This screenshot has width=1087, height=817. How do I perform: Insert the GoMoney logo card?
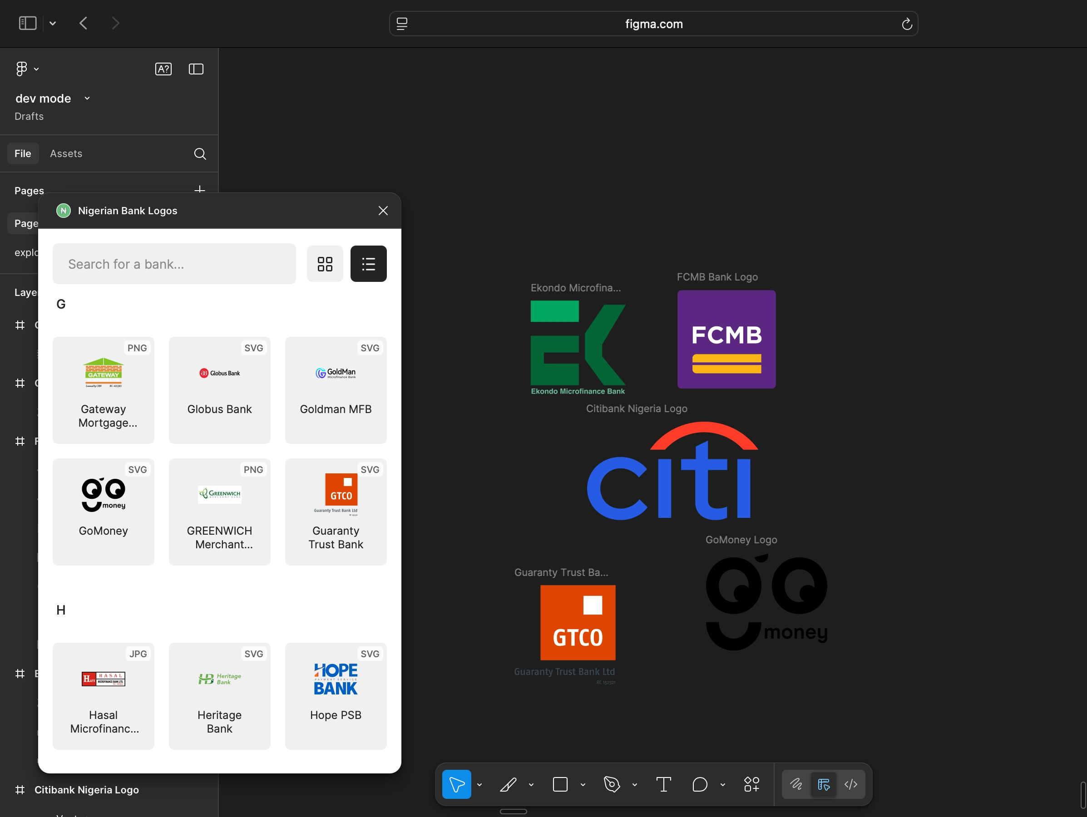(x=103, y=512)
